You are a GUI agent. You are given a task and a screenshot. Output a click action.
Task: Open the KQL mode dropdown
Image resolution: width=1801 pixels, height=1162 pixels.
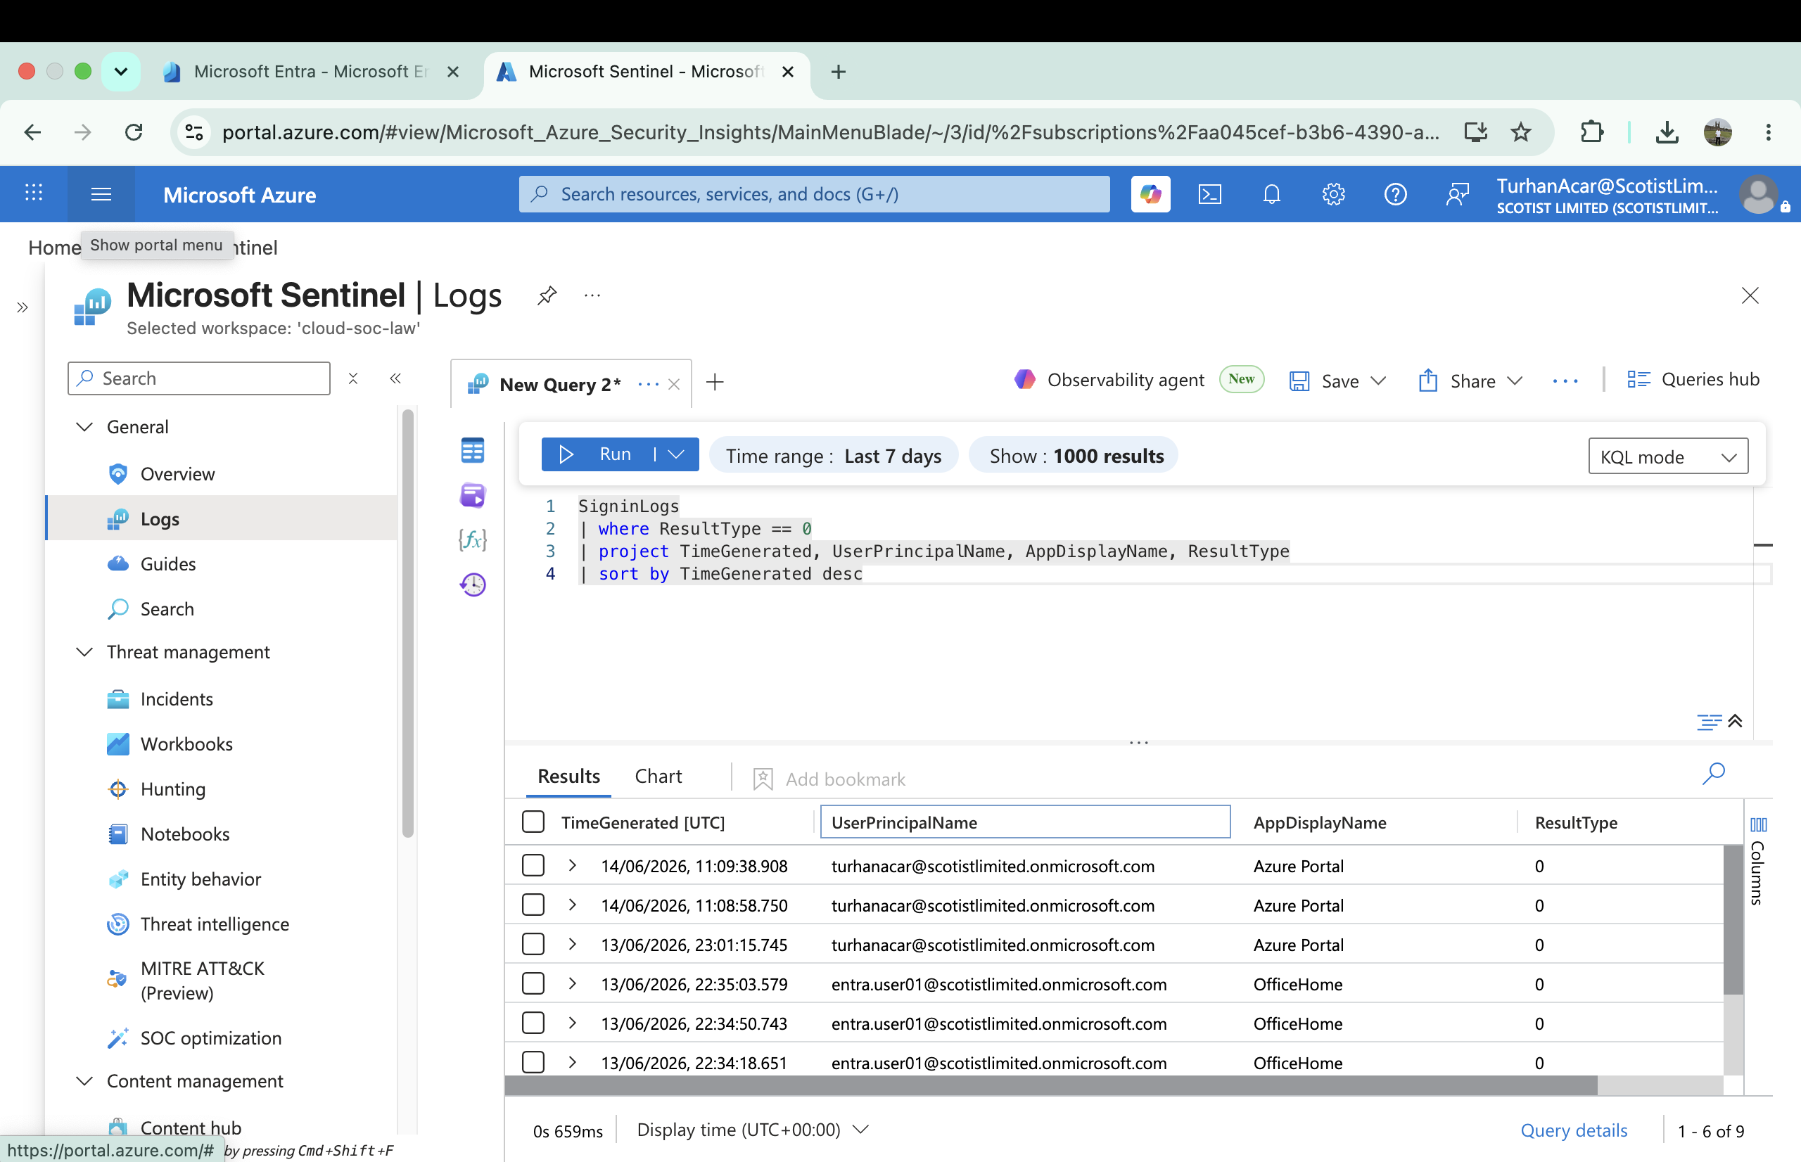pyautogui.click(x=1667, y=456)
